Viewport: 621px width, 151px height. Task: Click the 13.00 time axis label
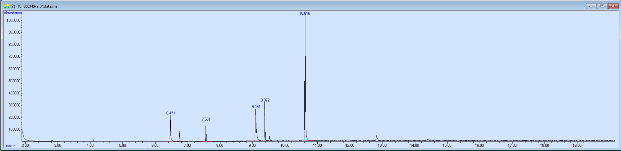(382, 145)
